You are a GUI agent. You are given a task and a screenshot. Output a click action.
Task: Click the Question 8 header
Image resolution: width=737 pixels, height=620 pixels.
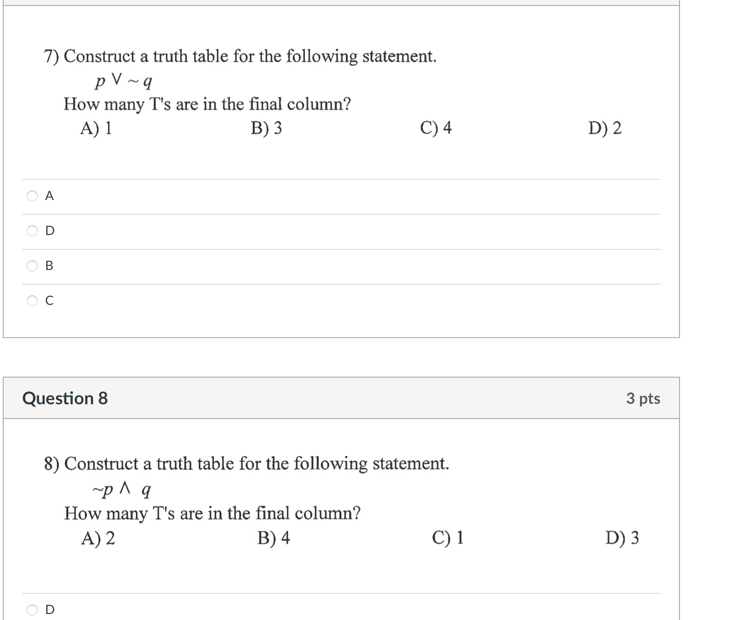point(66,398)
